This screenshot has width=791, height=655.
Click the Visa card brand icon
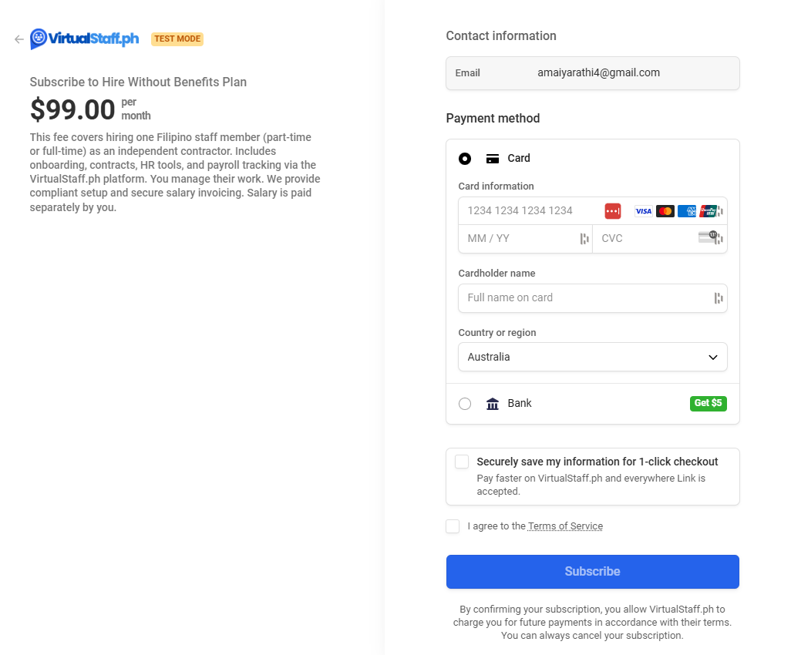643,210
